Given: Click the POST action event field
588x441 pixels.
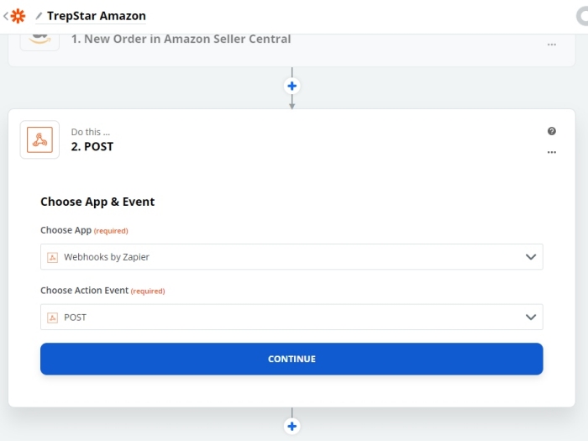Looking at the screenshot, I should tap(291, 318).
